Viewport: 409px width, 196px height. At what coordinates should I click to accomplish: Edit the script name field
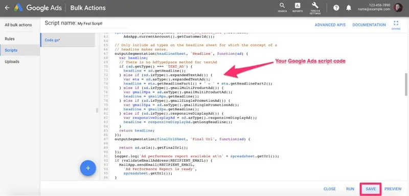pos(102,24)
